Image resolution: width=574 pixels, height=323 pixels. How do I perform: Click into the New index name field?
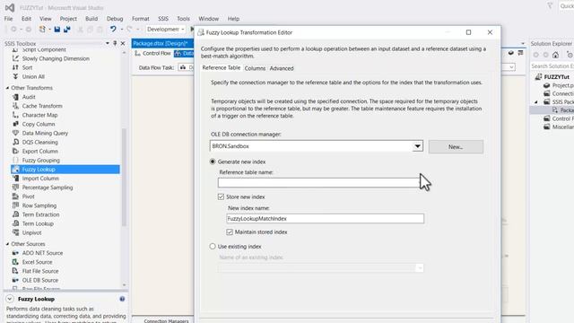click(x=325, y=219)
